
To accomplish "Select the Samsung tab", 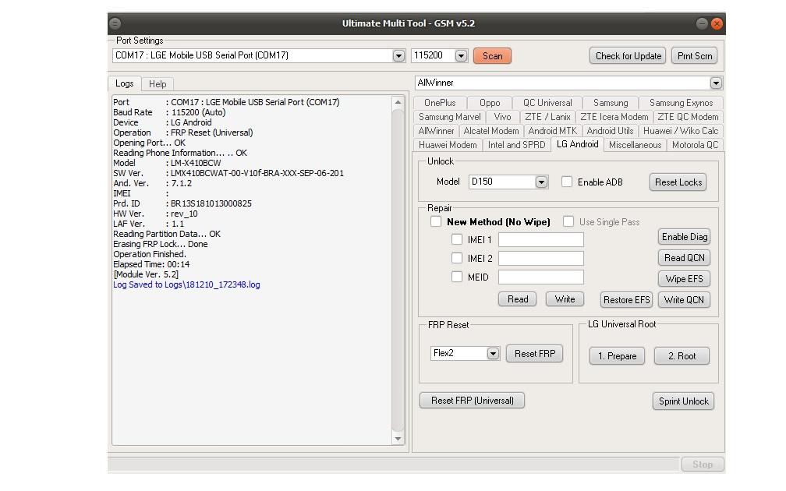I will [610, 103].
